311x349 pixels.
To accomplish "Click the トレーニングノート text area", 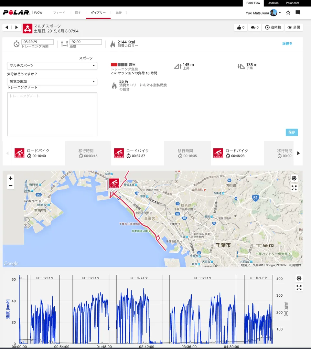I will click(x=52, y=114).
